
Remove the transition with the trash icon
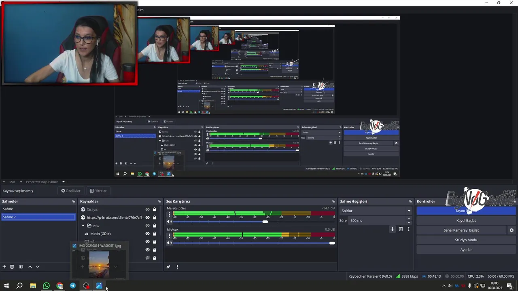(401, 229)
